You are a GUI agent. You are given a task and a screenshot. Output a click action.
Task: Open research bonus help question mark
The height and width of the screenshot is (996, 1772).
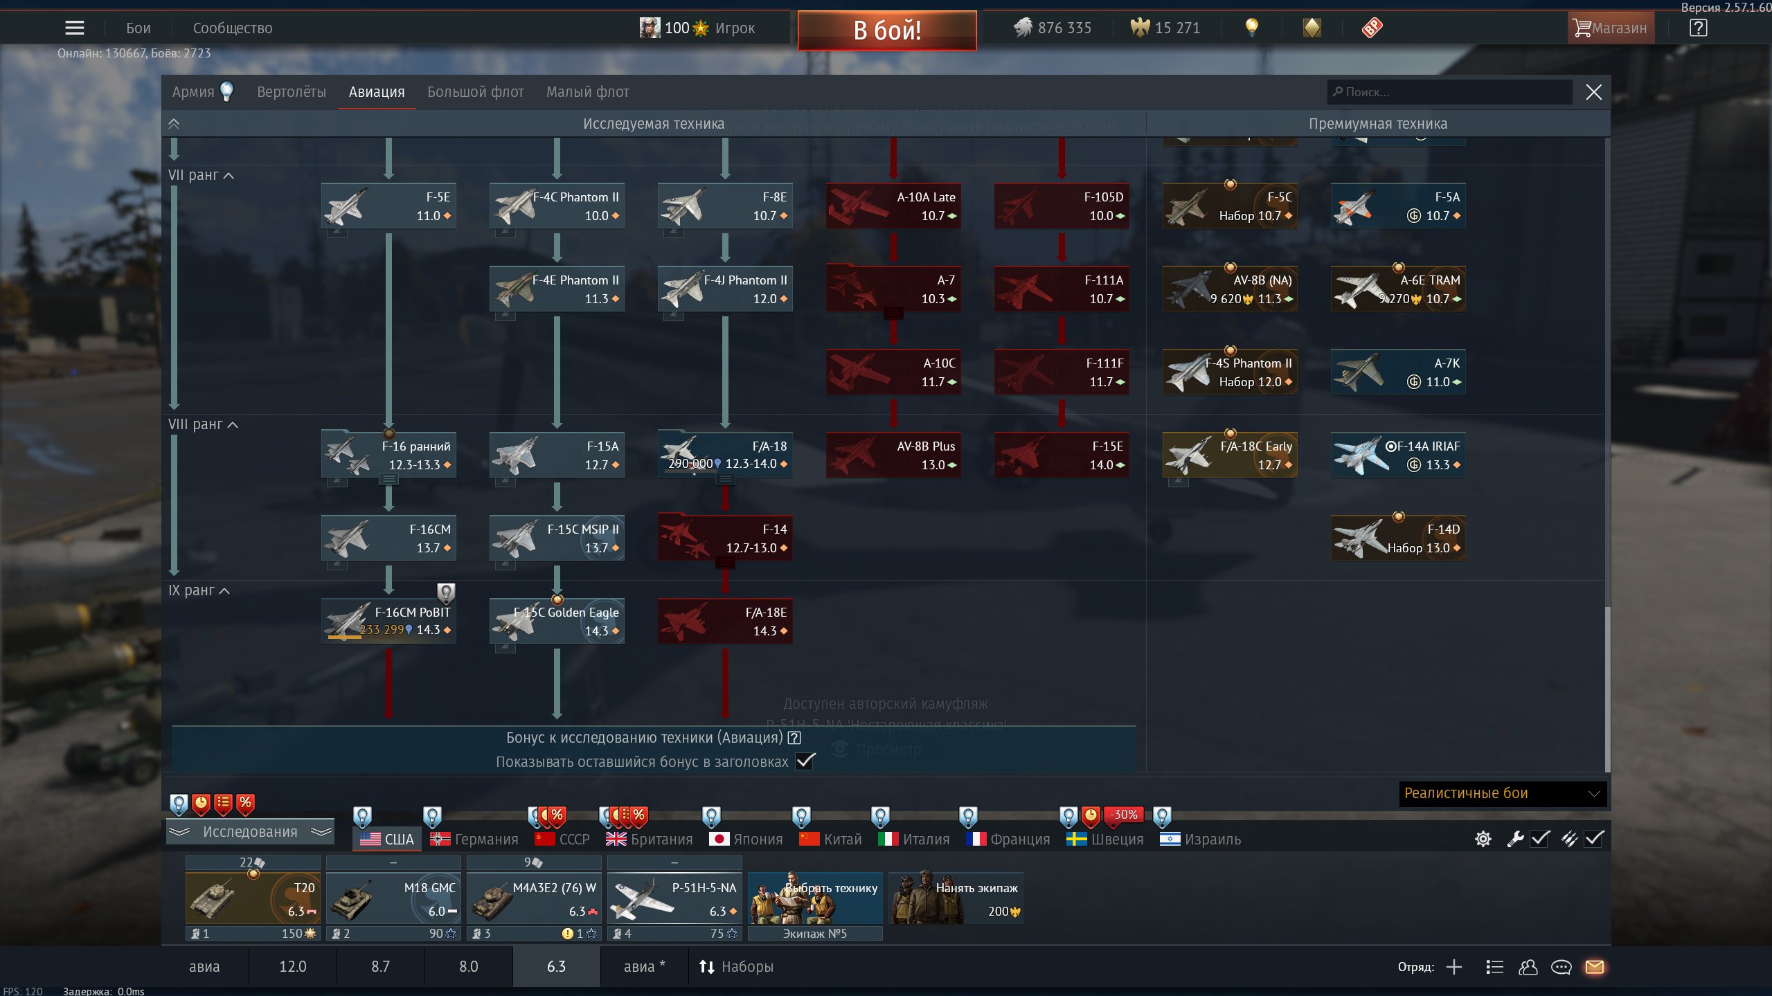tap(794, 738)
